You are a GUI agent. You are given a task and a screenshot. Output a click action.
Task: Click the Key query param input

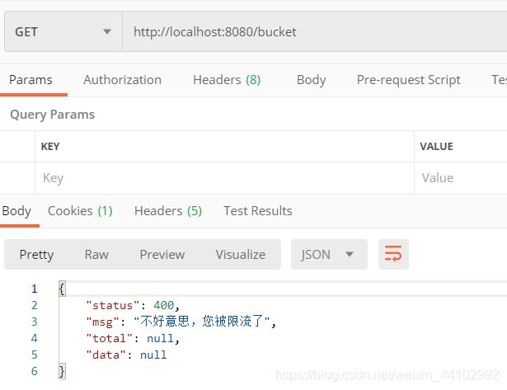(224, 178)
